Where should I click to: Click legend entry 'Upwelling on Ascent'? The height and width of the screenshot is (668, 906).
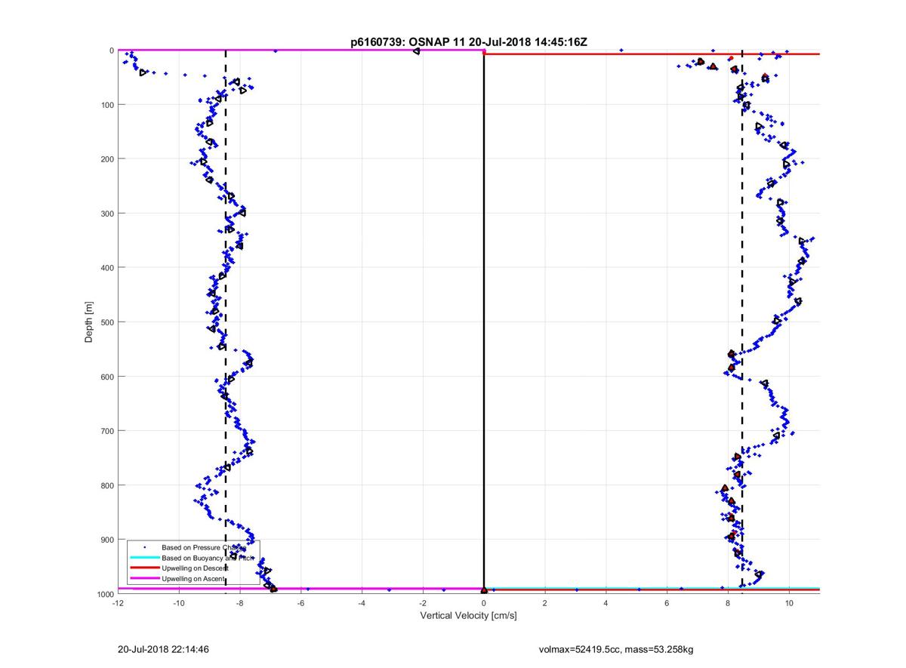pyautogui.click(x=194, y=578)
